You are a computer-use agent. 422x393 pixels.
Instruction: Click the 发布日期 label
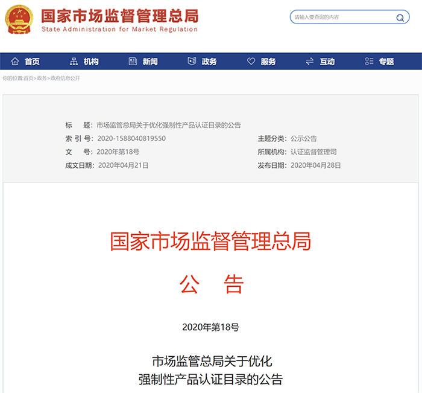[x=272, y=165]
